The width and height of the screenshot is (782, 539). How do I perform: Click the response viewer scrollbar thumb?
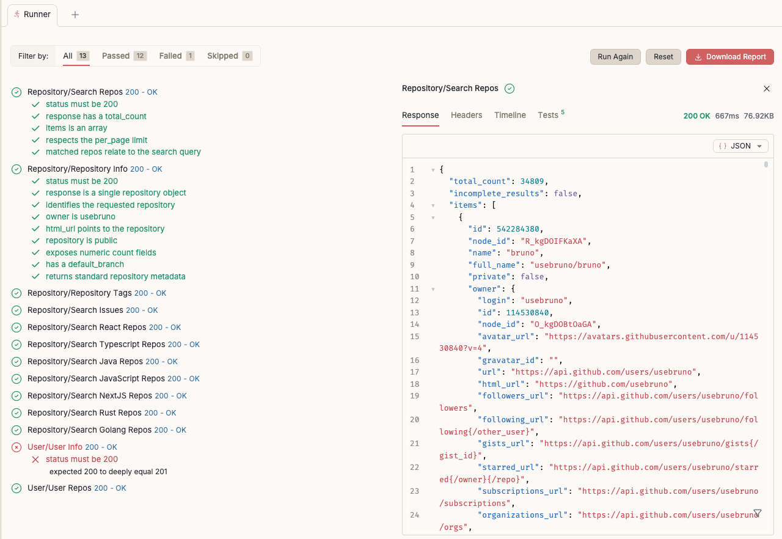coord(766,164)
